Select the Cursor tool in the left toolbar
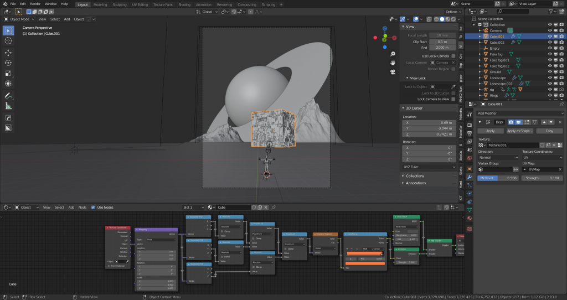The width and height of the screenshot is (567, 300). click(8, 41)
